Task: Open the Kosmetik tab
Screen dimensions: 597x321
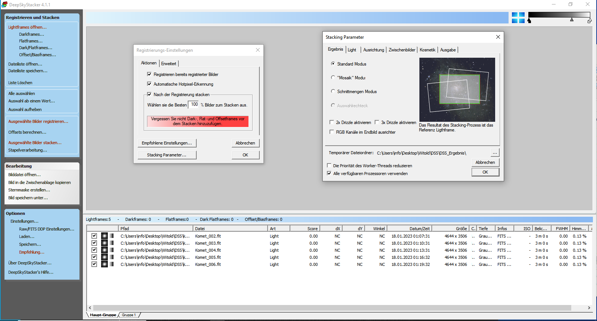Action: [x=427, y=50]
